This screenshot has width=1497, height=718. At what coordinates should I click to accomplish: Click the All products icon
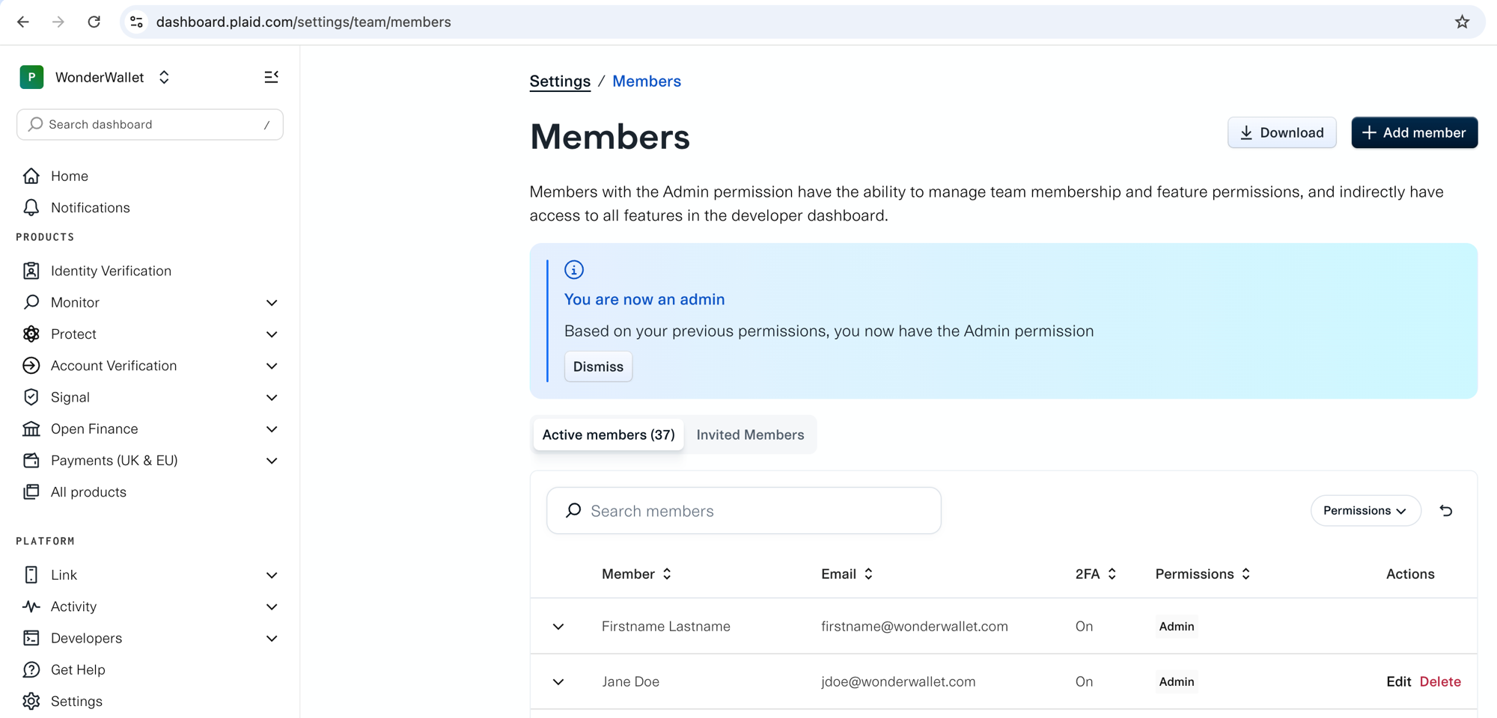(x=31, y=492)
